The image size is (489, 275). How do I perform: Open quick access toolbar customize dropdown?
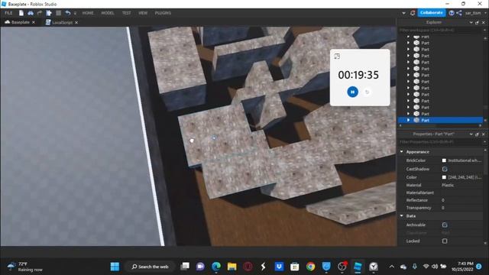(x=75, y=13)
